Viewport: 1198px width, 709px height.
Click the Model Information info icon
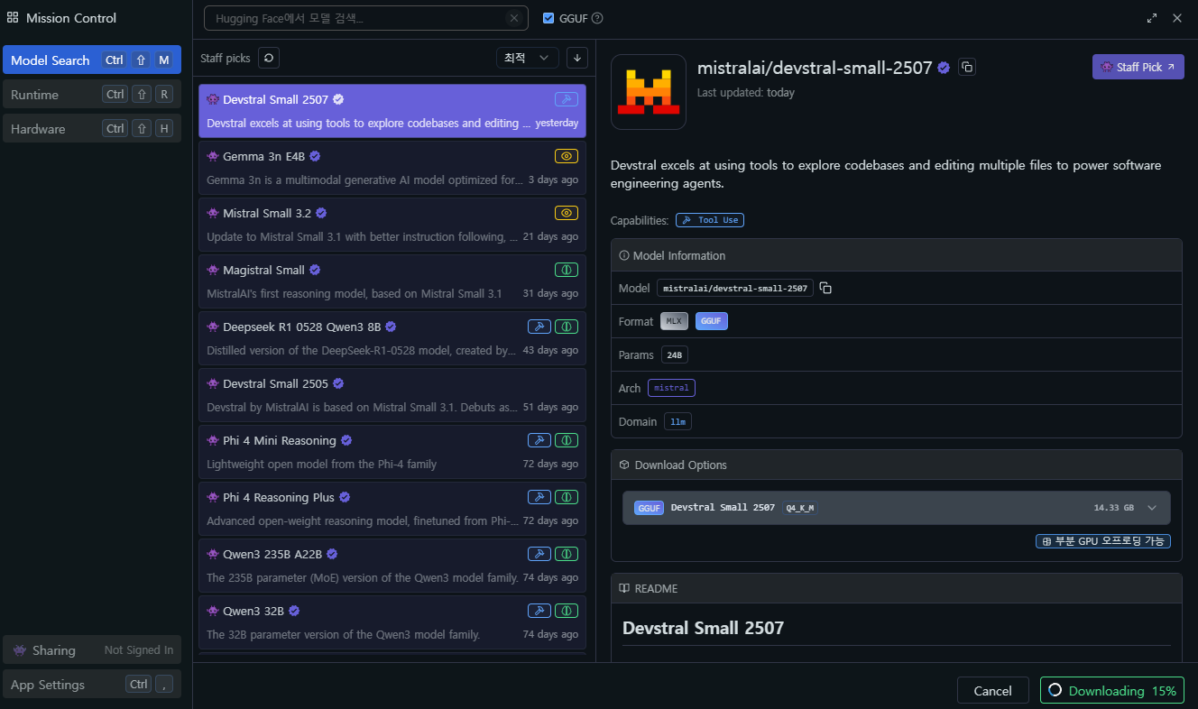pyautogui.click(x=624, y=255)
